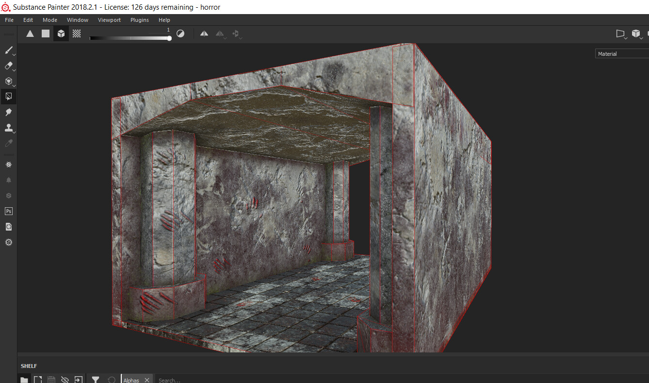This screenshot has width=649, height=383.
Task: Click the shelf filter funnel button
Action: (x=96, y=380)
